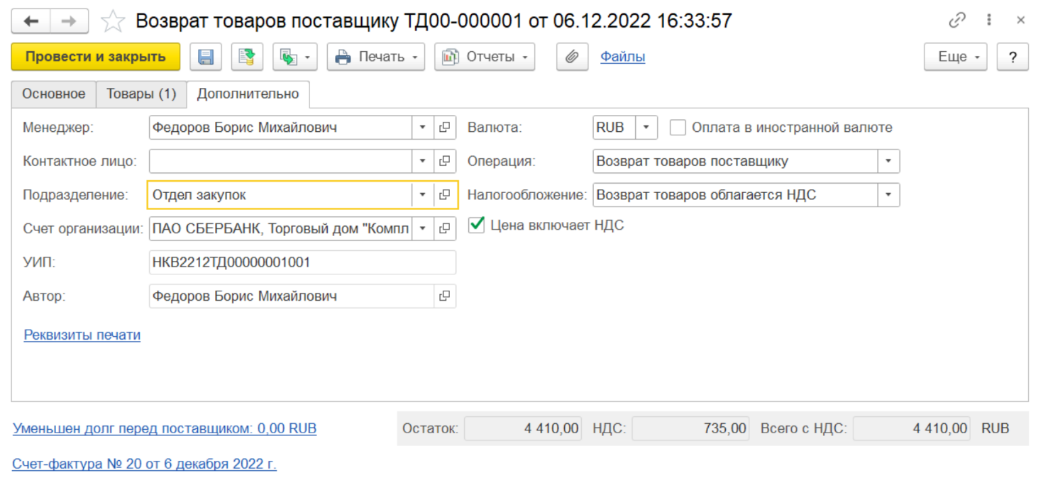Click the paperclip attachments icon
1048x485 pixels.
pyautogui.click(x=572, y=57)
